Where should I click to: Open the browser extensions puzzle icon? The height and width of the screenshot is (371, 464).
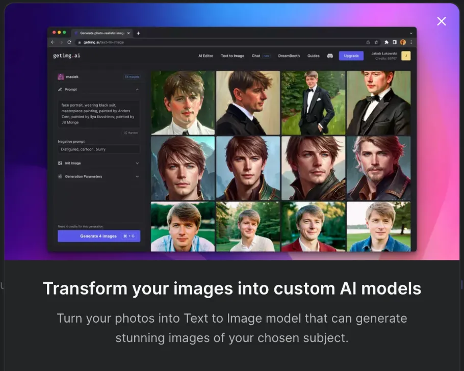coord(386,42)
